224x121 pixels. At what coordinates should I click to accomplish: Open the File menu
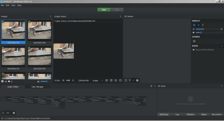point(2,5)
